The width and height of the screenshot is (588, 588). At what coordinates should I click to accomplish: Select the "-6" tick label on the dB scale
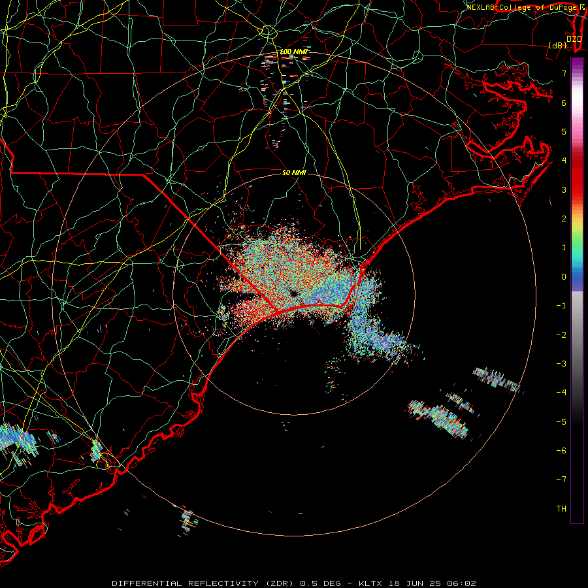coord(561,451)
